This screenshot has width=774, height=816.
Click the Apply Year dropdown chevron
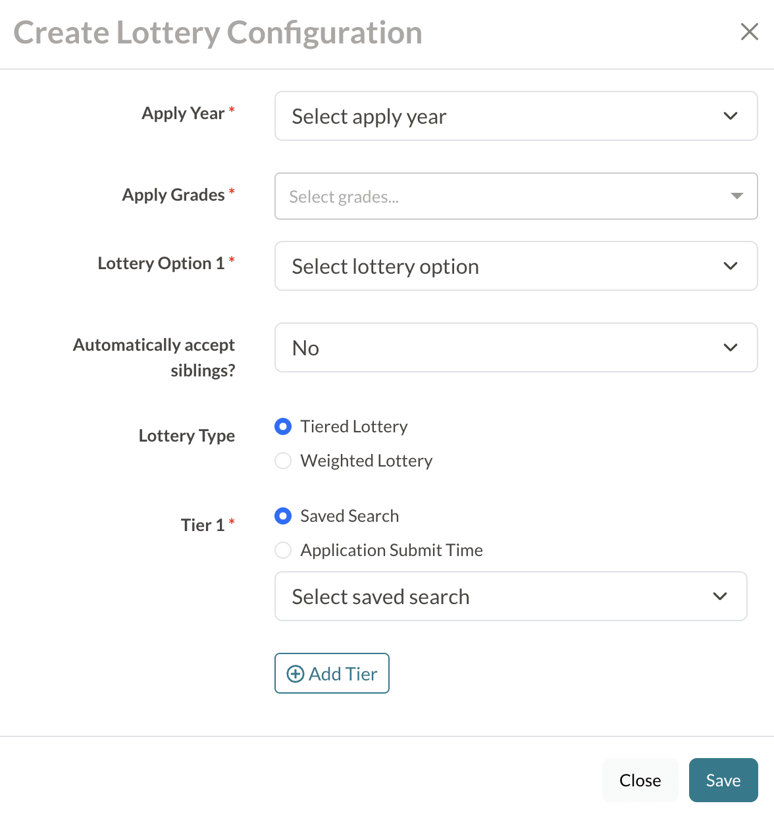731,116
